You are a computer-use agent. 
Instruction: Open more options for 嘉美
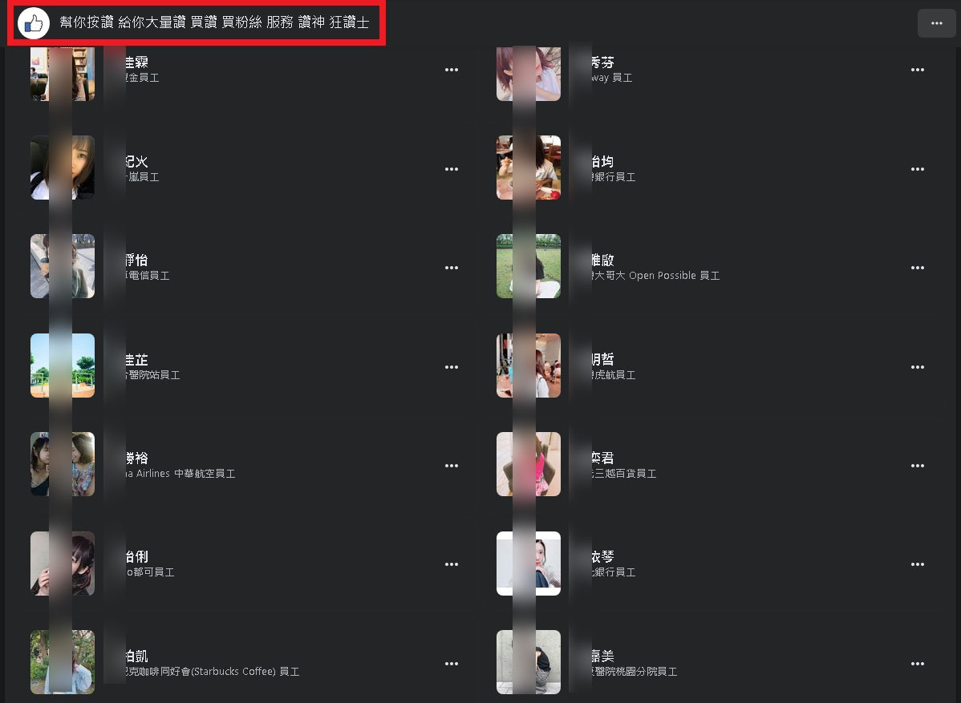coord(918,664)
